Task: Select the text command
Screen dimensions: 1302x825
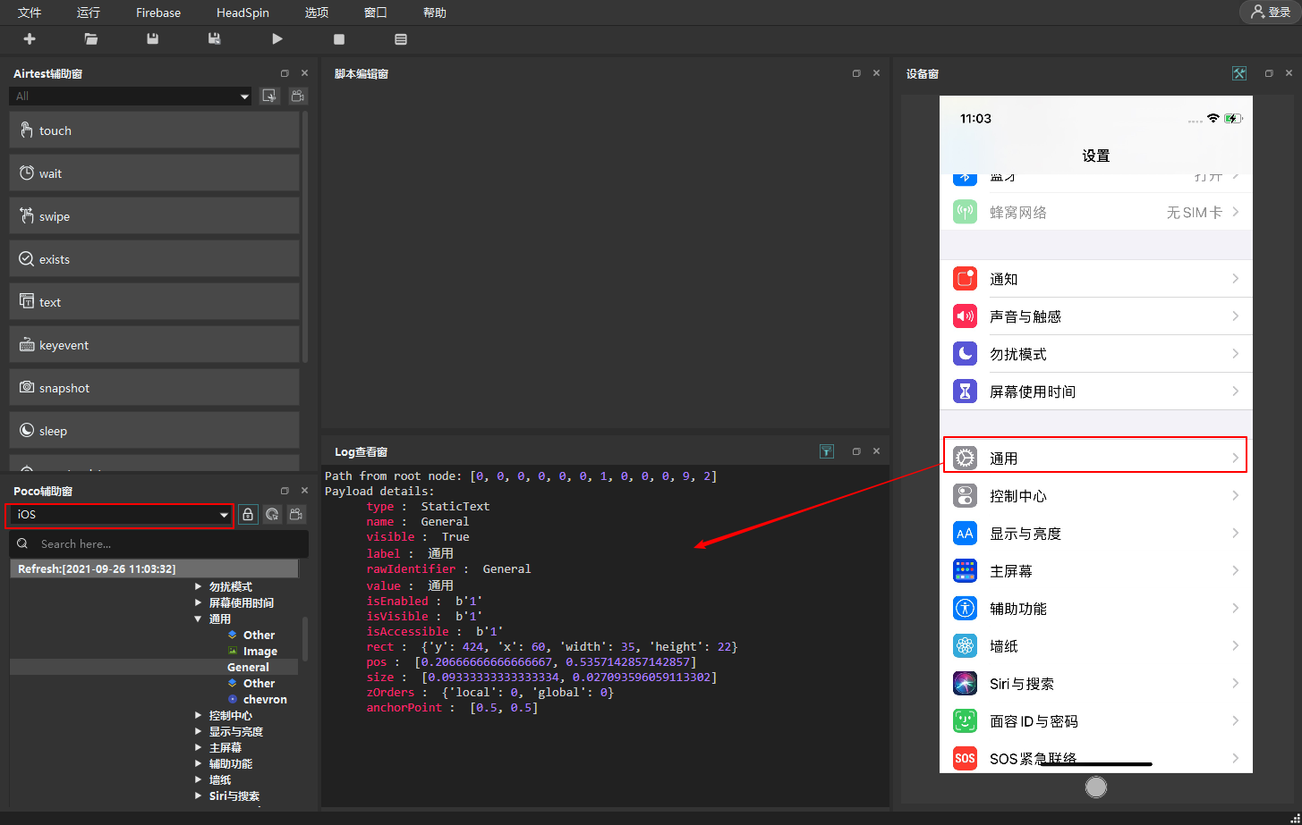Action: [x=155, y=302]
